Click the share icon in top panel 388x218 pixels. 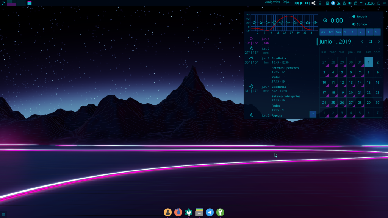[x=313, y=3]
